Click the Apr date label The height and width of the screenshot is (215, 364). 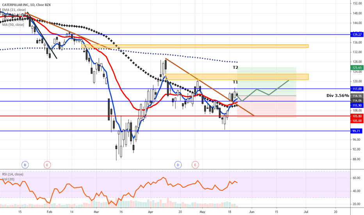pos(150,212)
